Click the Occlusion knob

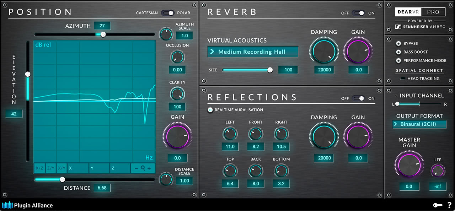pyautogui.click(x=177, y=56)
